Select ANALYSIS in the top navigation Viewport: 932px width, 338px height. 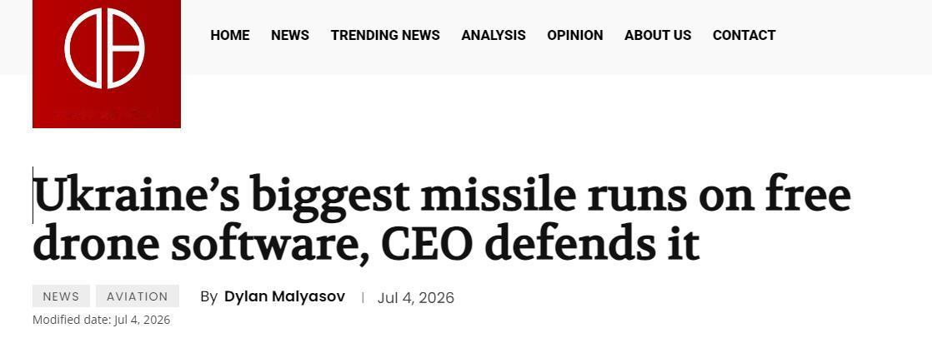point(494,36)
